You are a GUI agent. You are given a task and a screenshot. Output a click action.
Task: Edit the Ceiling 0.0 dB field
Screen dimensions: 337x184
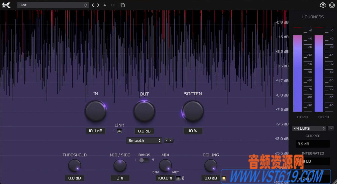click(211, 178)
